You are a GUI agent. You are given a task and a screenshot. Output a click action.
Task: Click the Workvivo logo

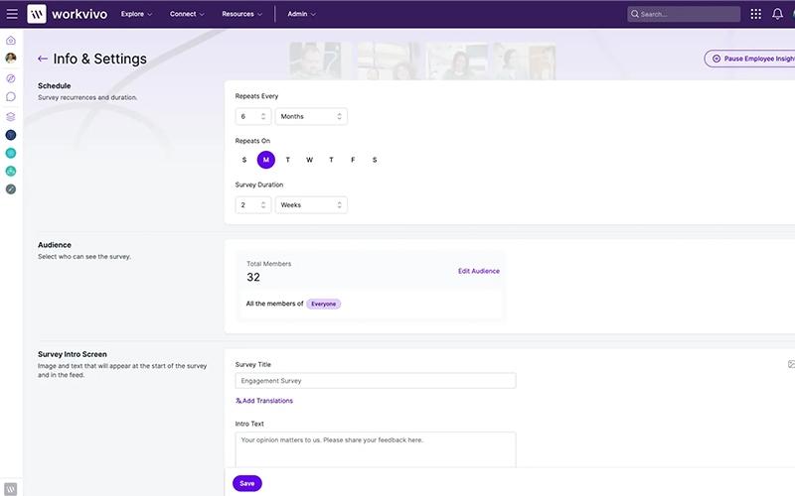[68, 14]
